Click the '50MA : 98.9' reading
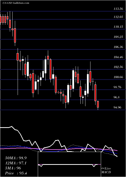Viewport: 126px width, 177px height. (16, 158)
